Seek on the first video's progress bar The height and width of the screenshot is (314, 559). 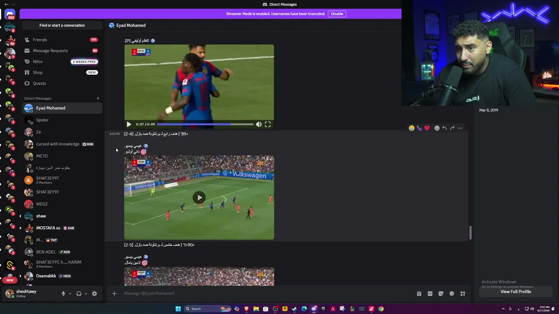(x=205, y=124)
